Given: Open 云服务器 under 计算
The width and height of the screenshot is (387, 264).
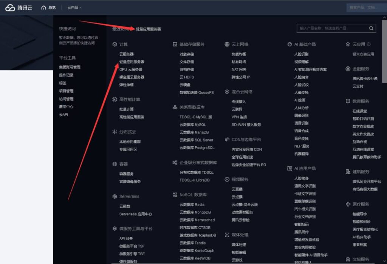Looking at the screenshot, I should coord(126,54).
